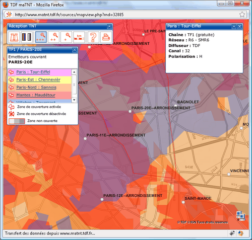Toggle coverage zone for Paris-Est : Chennevièr

coord(11,79)
